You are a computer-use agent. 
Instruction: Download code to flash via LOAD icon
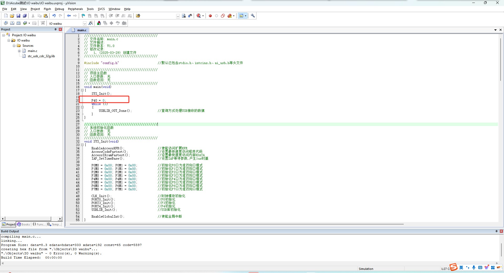43,23
